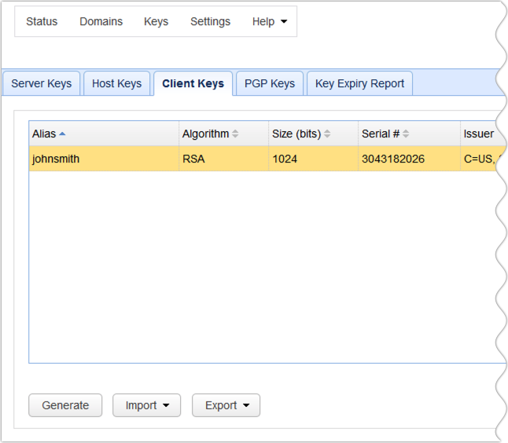This screenshot has width=508, height=443.
Task: Click the Size (bits) sort arrows
Action: click(x=327, y=134)
